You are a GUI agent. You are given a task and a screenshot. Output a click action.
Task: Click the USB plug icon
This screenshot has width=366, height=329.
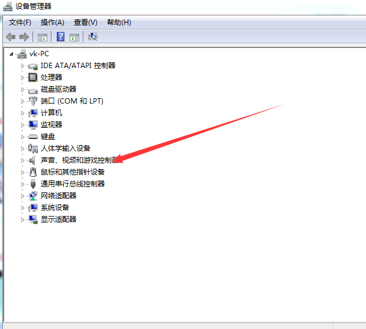33,184
